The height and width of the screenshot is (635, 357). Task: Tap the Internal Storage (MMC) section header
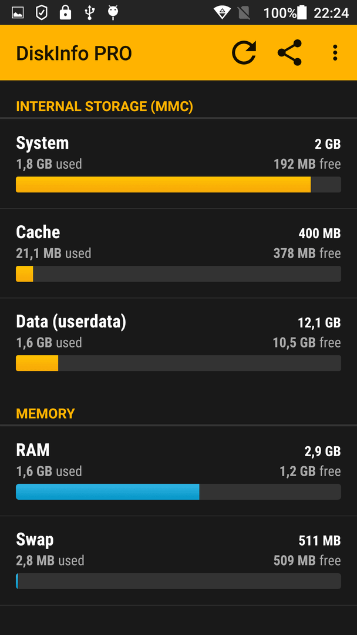point(105,106)
